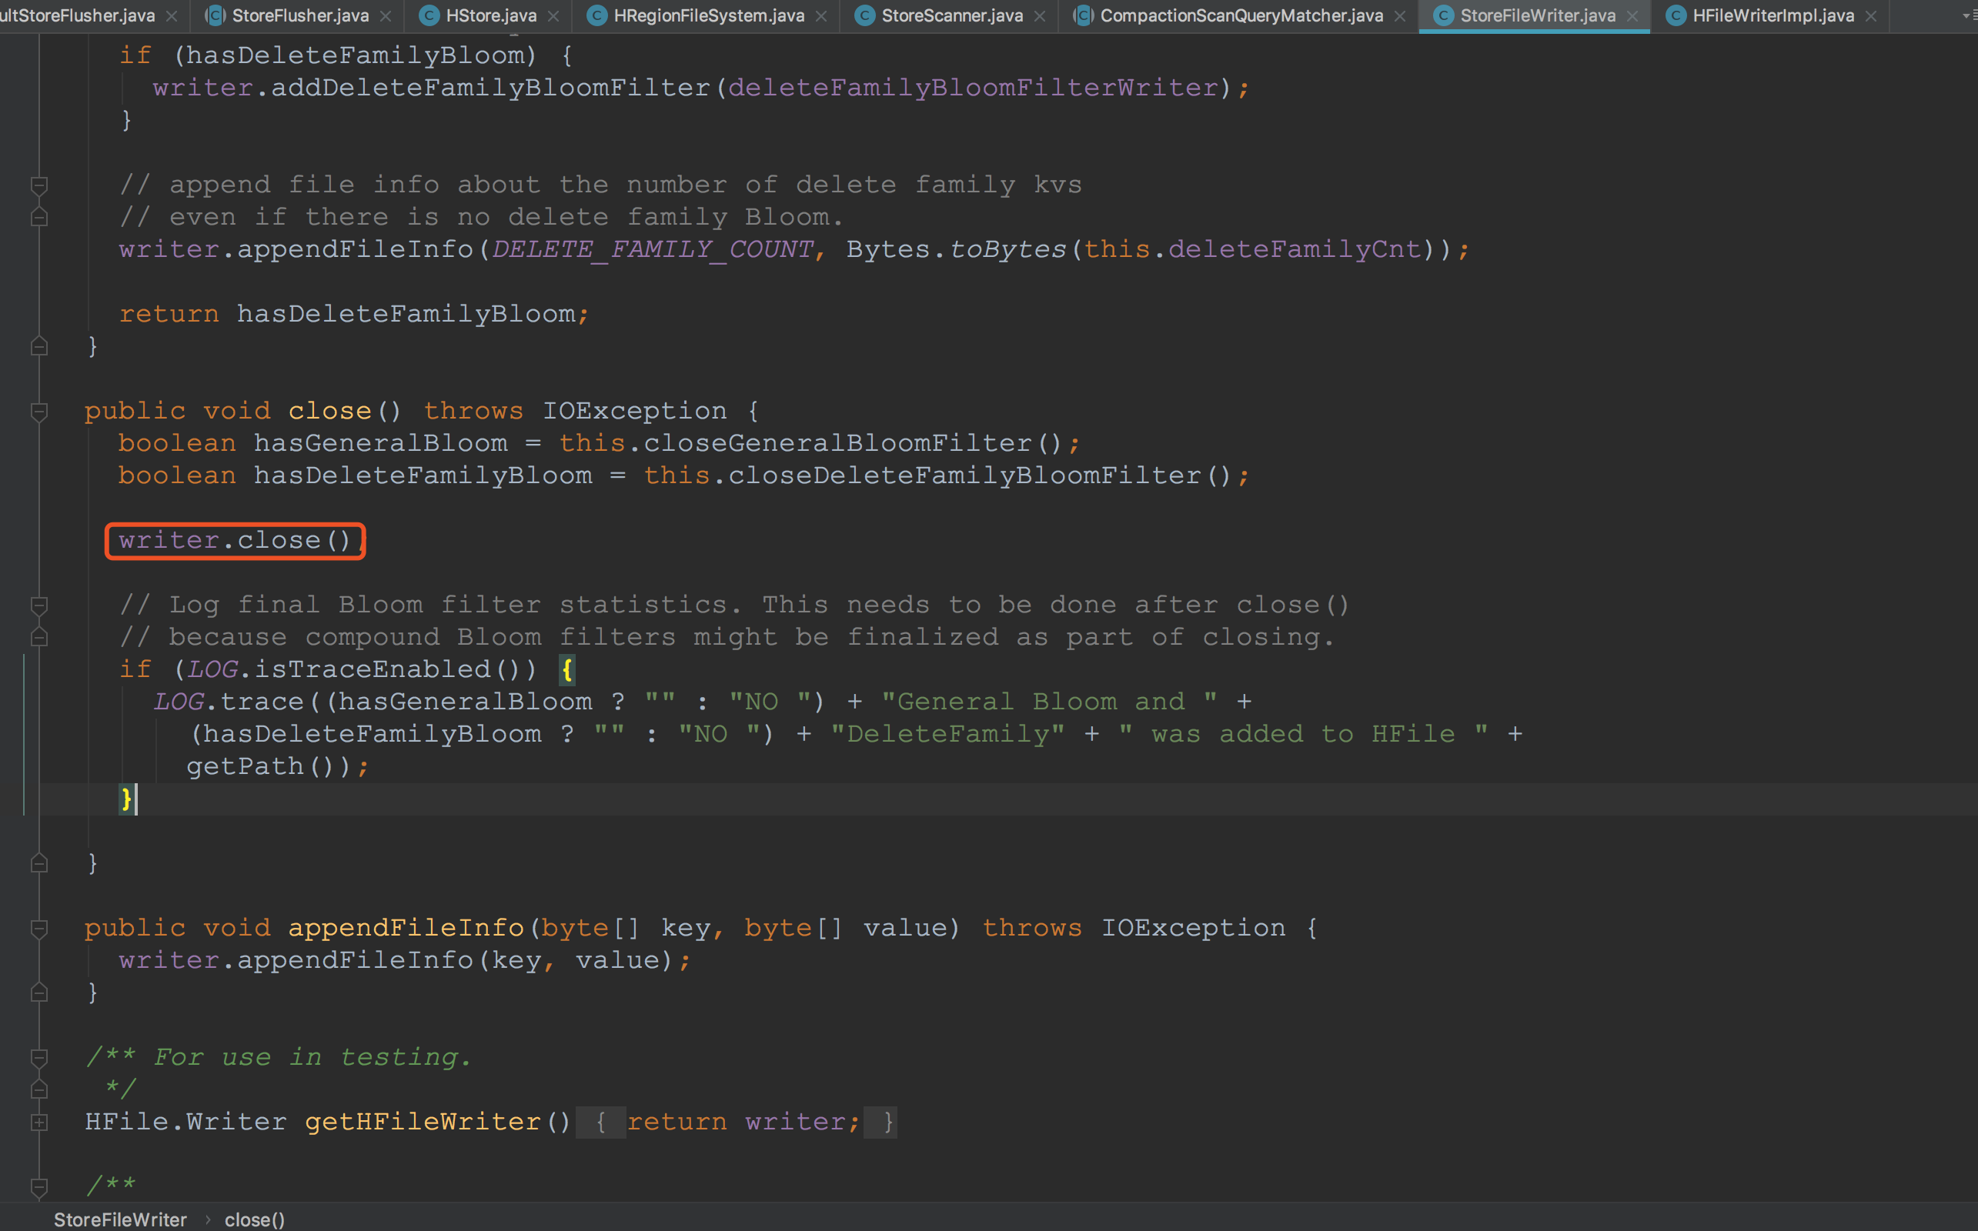1978x1231 pixels.
Task: Click the highlighted writer.close() statement
Action: [x=235, y=541]
